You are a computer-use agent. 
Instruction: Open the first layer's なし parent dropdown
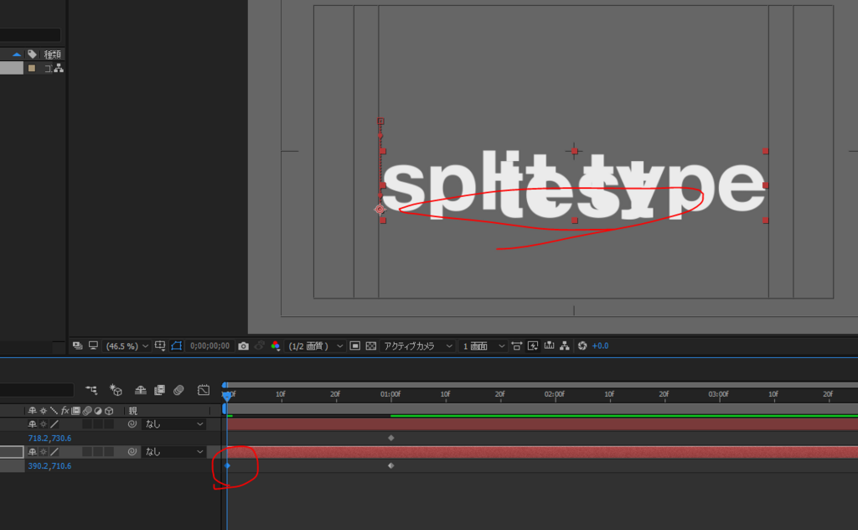pyautogui.click(x=174, y=423)
